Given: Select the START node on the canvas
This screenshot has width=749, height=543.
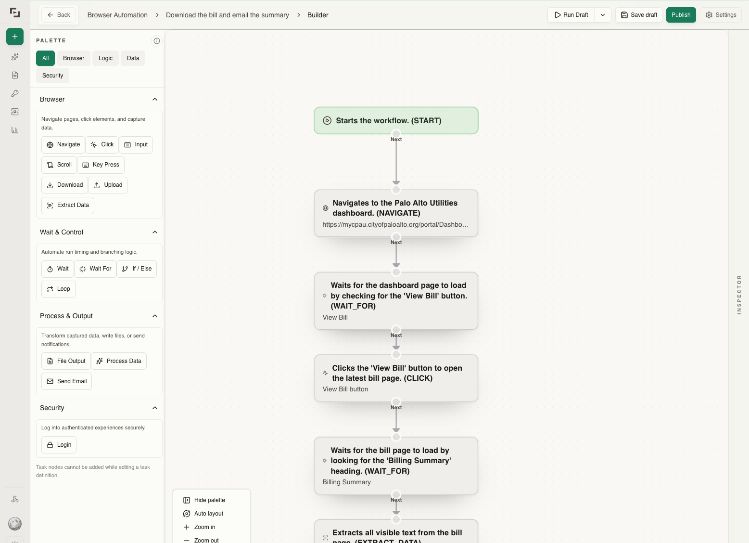Looking at the screenshot, I should click(396, 120).
